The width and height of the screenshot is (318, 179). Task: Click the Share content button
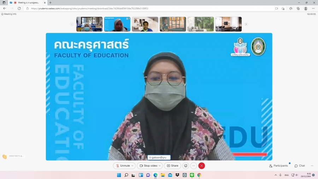pyautogui.click(x=173, y=166)
